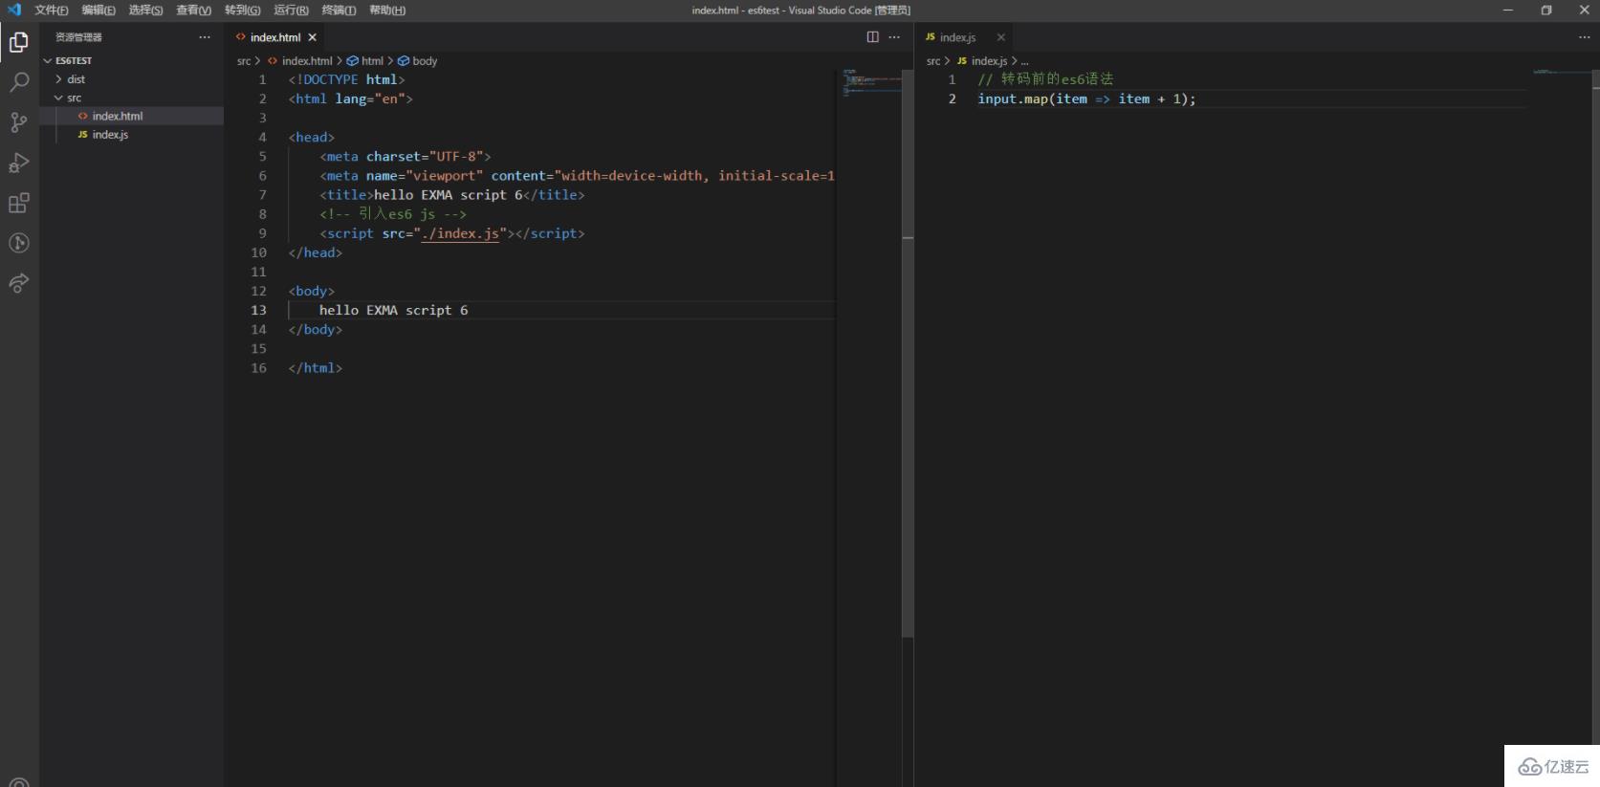Open more actions for left editor group
Viewport: 1600px width, 787px height.
[x=894, y=37]
